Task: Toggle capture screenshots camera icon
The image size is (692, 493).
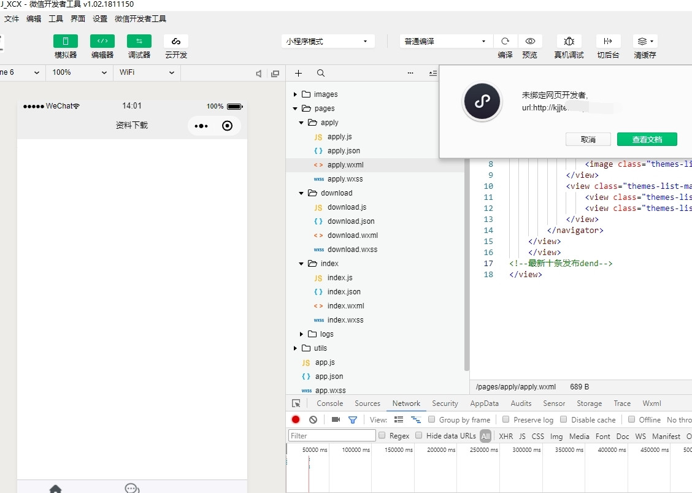Action: (336, 420)
